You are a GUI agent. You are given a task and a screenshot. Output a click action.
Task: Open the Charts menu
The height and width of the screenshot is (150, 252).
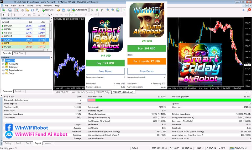(x=30, y=5)
